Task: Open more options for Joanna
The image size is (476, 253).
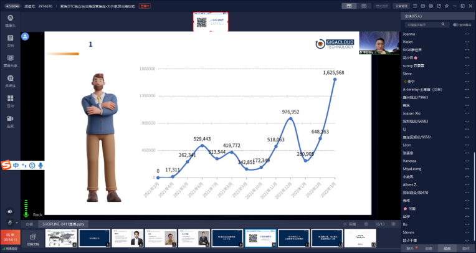Action: [467, 34]
